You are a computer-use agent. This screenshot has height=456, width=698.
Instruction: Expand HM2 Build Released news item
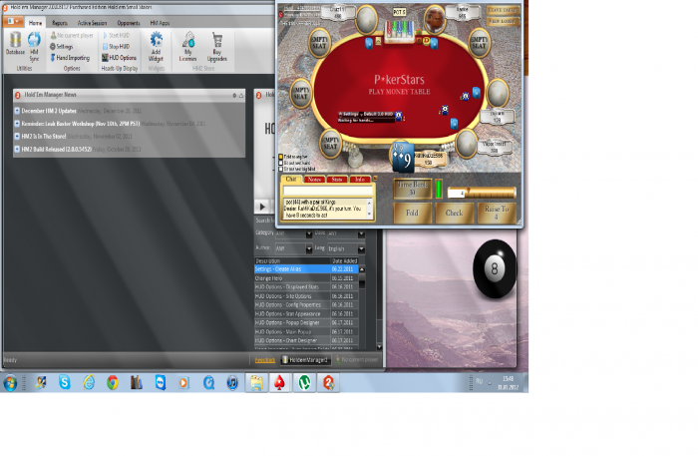17,150
